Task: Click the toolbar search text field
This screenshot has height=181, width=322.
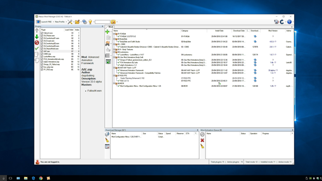Action: [x=103, y=22]
